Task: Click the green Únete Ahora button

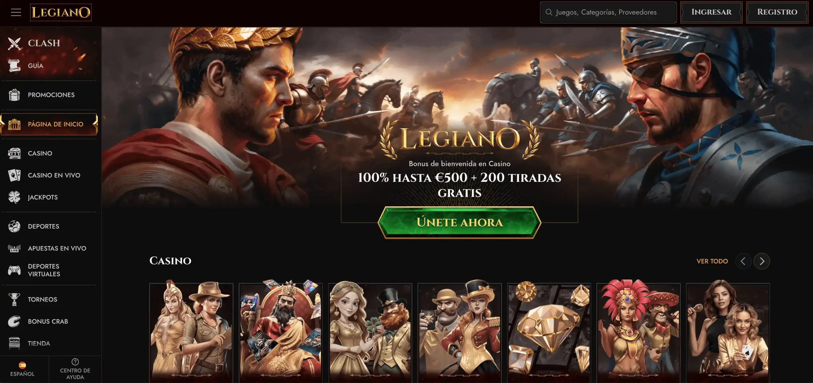Action: [459, 222]
